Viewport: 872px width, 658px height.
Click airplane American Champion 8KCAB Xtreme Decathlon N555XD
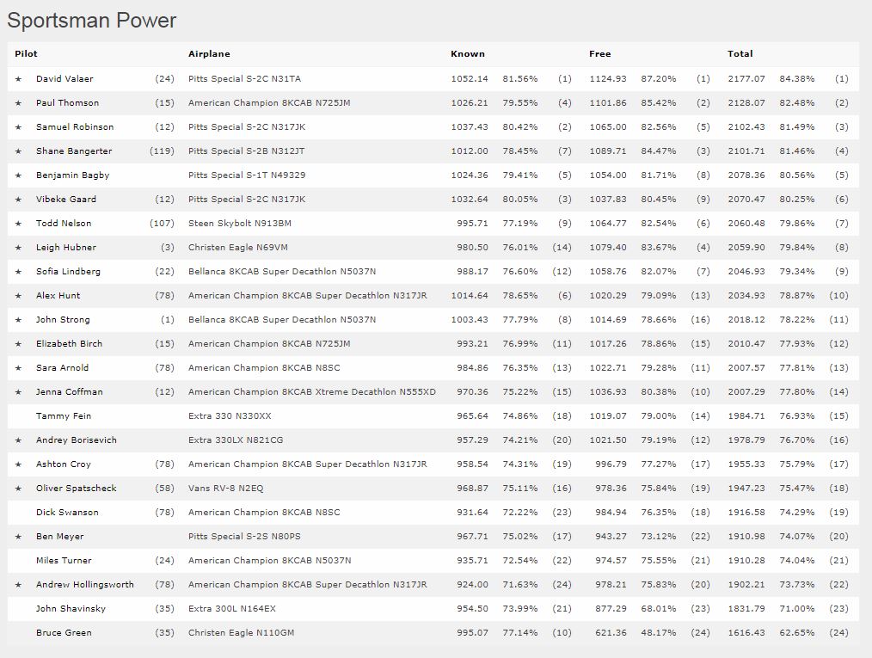point(312,392)
